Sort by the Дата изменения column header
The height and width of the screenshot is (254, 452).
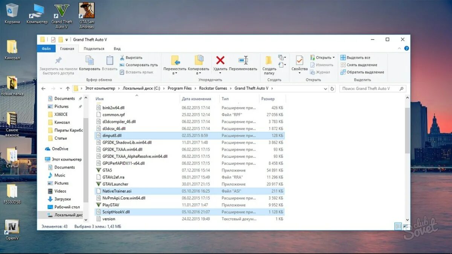pyautogui.click(x=200, y=99)
